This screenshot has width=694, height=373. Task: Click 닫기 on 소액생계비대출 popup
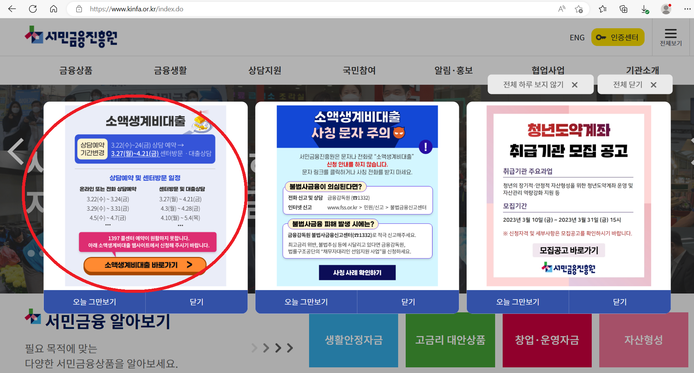pyautogui.click(x=197, y=302)
